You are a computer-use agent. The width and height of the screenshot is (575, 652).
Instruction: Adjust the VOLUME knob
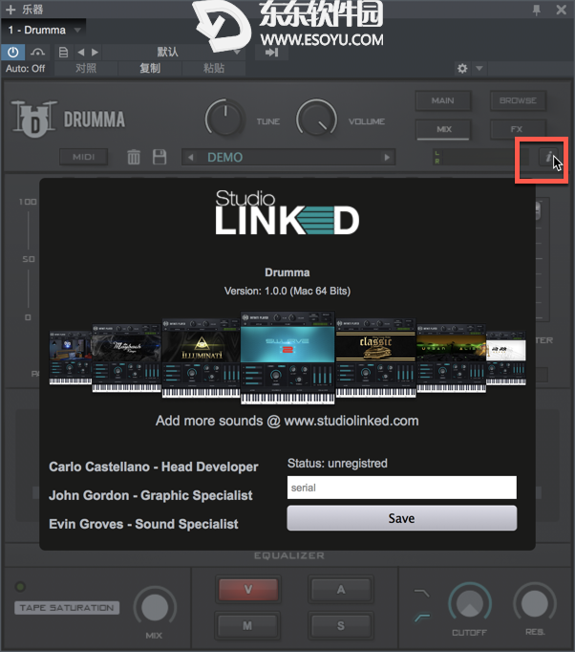[316, 119]
